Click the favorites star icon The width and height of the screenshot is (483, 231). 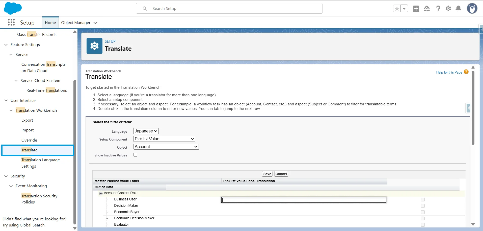pos(397,9)
